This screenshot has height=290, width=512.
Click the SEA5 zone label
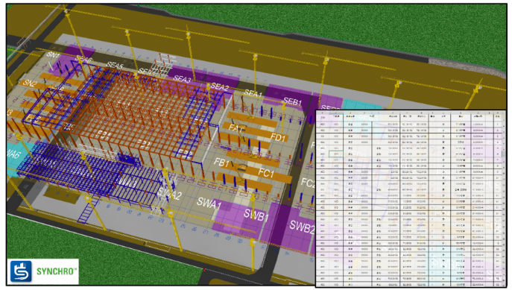pyautogui.click(x=114, y=66)
